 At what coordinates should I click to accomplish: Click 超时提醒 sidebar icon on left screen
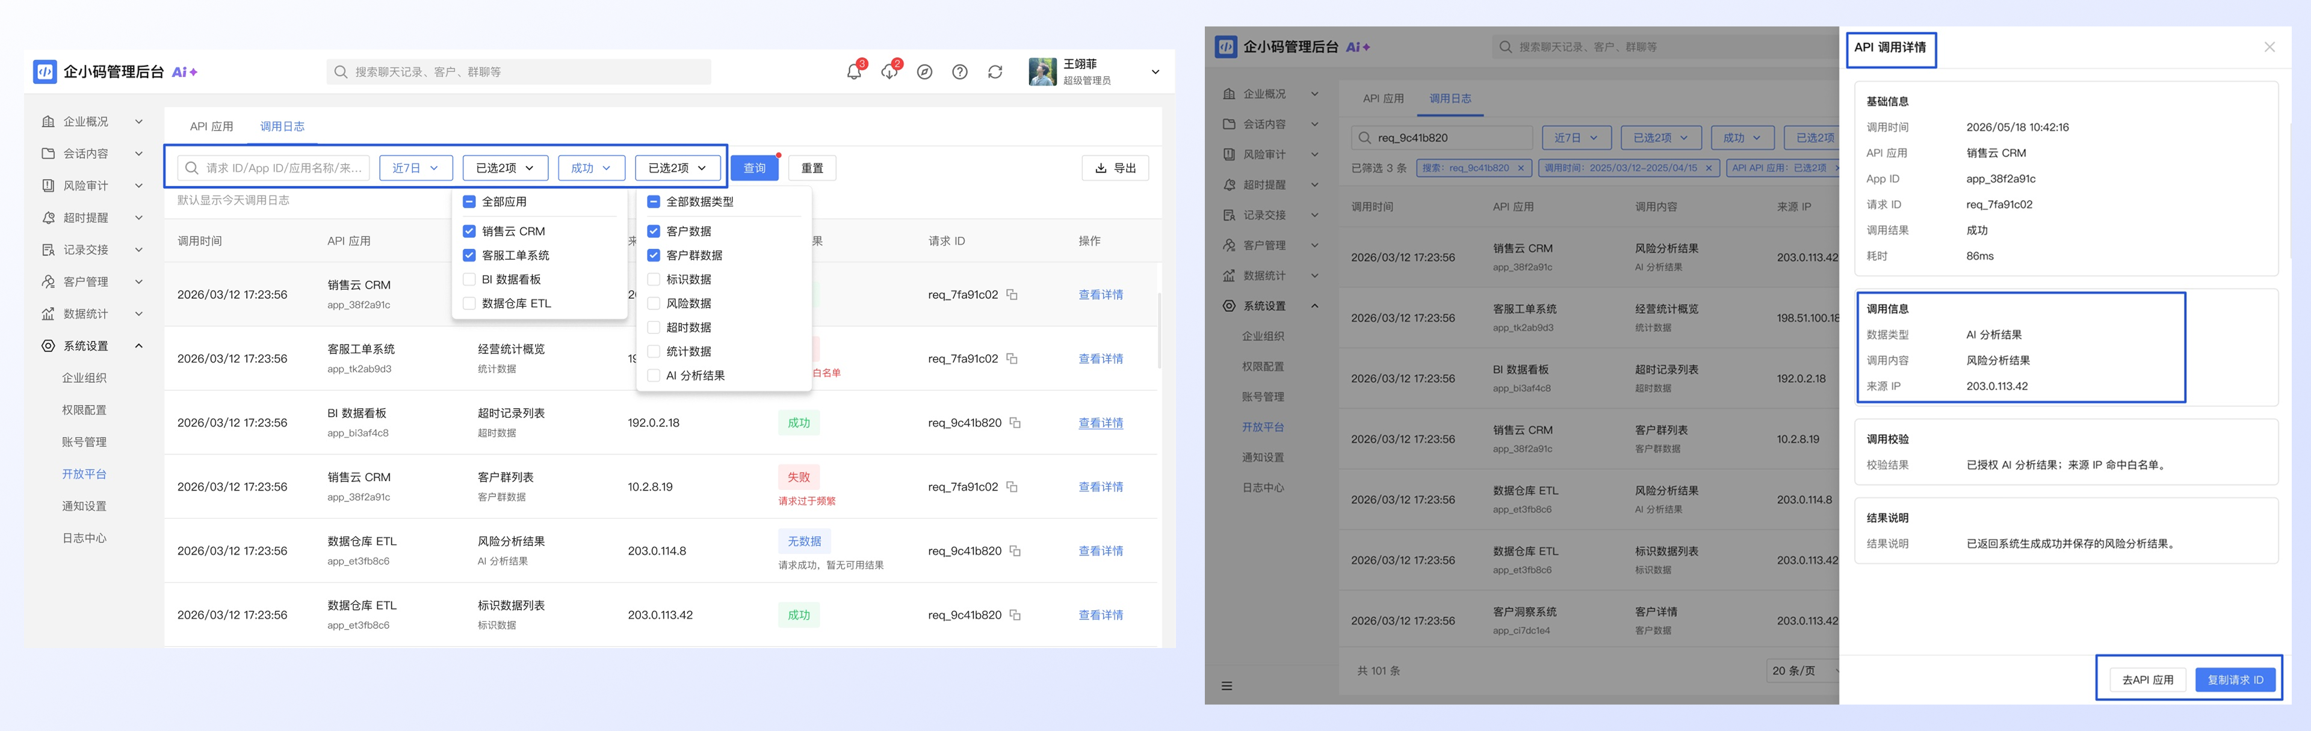point(48,218)
